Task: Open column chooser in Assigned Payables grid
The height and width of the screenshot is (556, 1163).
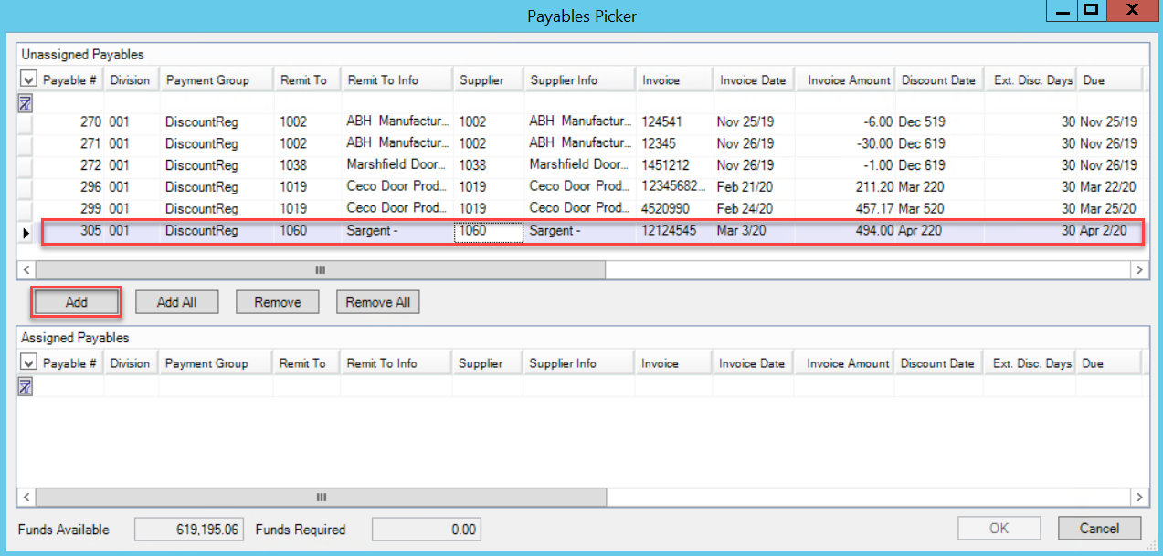Action: click(27, 362)
